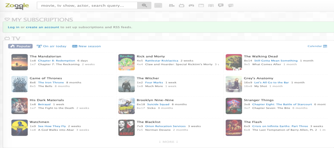Open the news icon at header's right end

pos(231,6)
